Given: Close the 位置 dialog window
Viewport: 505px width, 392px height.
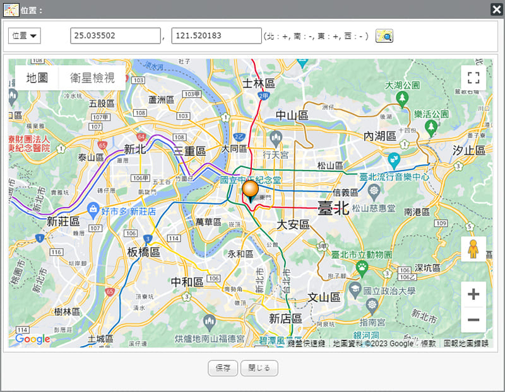Looking at the screenshot, I should (x=496, y=9).
